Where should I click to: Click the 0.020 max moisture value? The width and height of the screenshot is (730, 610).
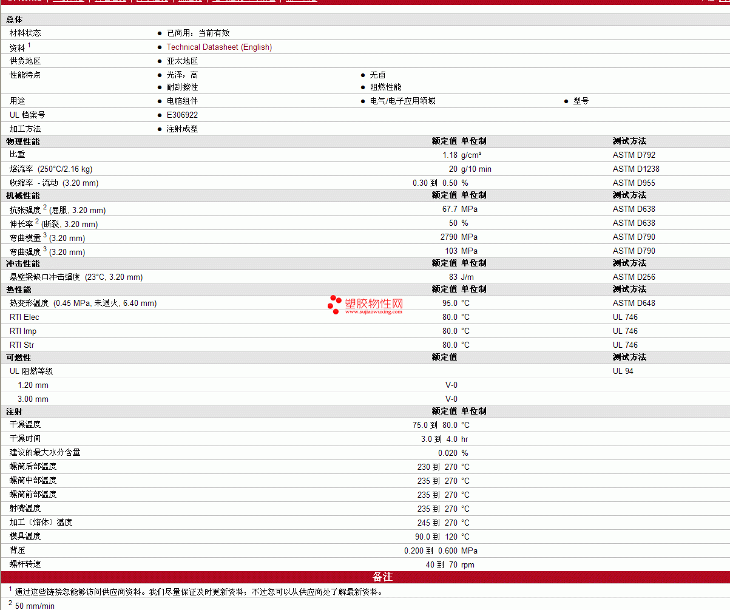pyautogui.click(x=448, y=453)
